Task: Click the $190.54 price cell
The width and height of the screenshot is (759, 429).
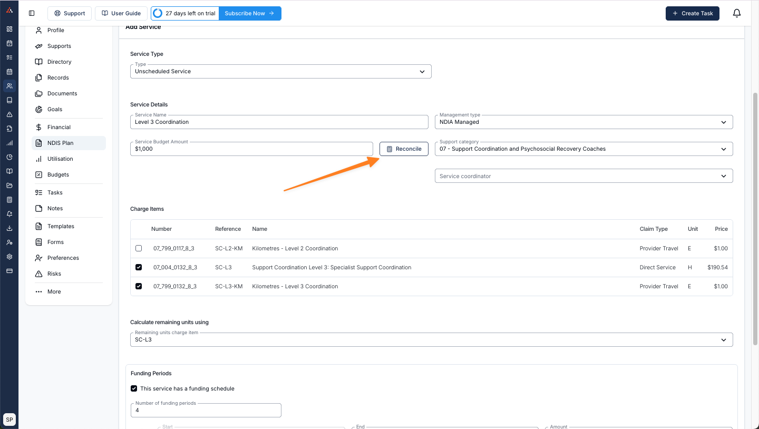Action: 717,267
